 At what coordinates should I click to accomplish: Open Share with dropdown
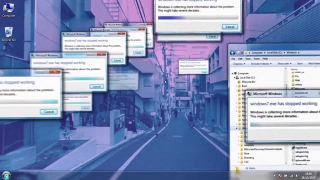click(x=284, y=64)
